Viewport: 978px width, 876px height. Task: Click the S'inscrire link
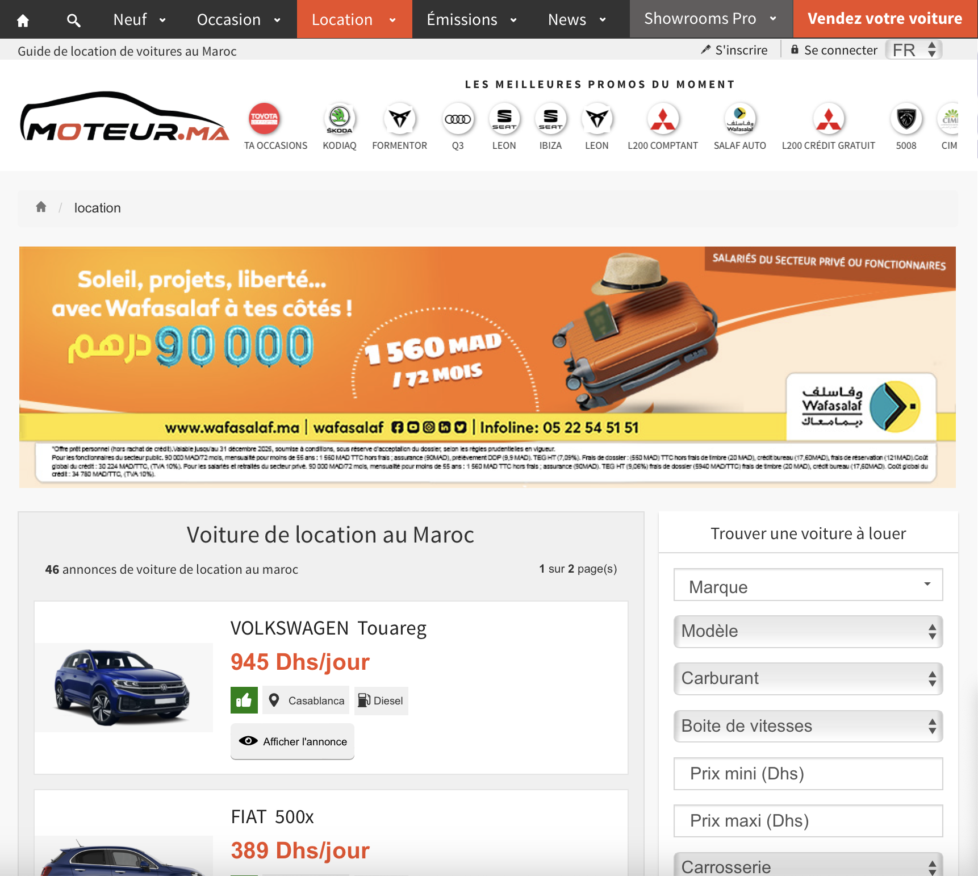734,50
